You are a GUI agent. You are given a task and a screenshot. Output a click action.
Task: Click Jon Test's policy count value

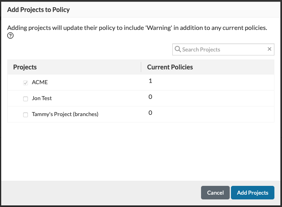pyautogui.click(x=150, y=97)
